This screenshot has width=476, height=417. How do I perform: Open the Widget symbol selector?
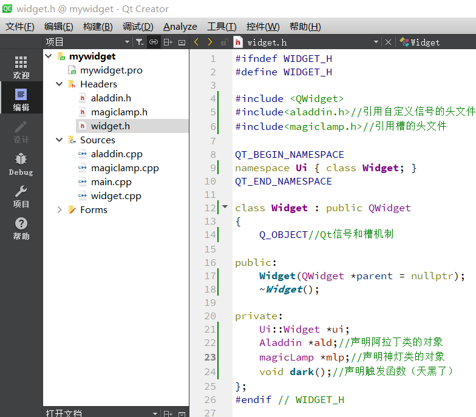pos(421,42)
